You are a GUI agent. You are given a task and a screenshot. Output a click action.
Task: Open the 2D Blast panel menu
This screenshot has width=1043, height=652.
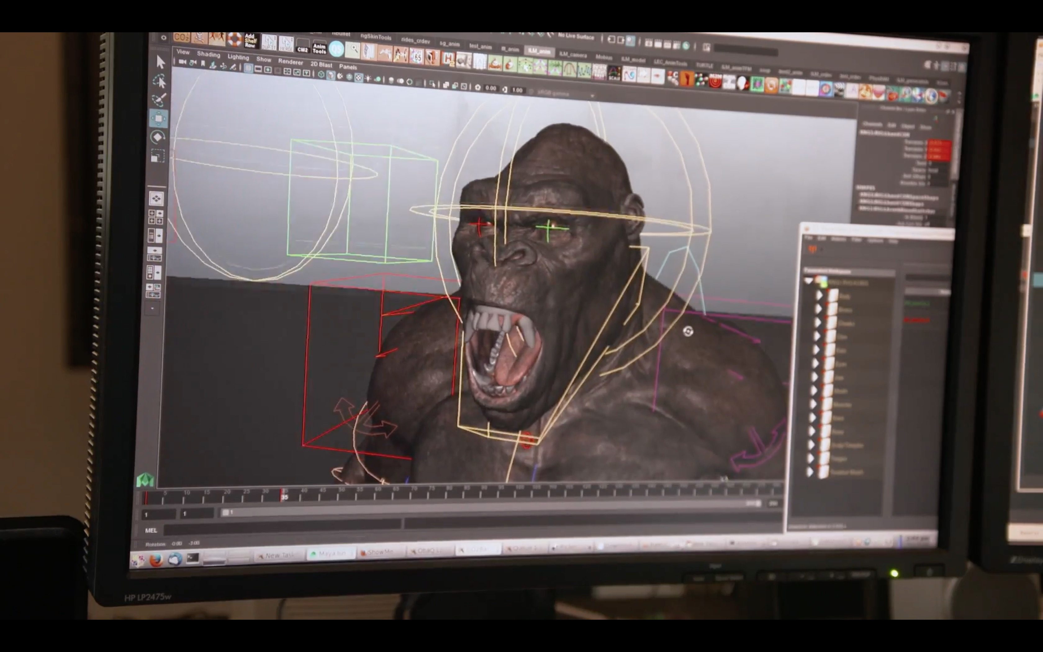coord(321,64)
